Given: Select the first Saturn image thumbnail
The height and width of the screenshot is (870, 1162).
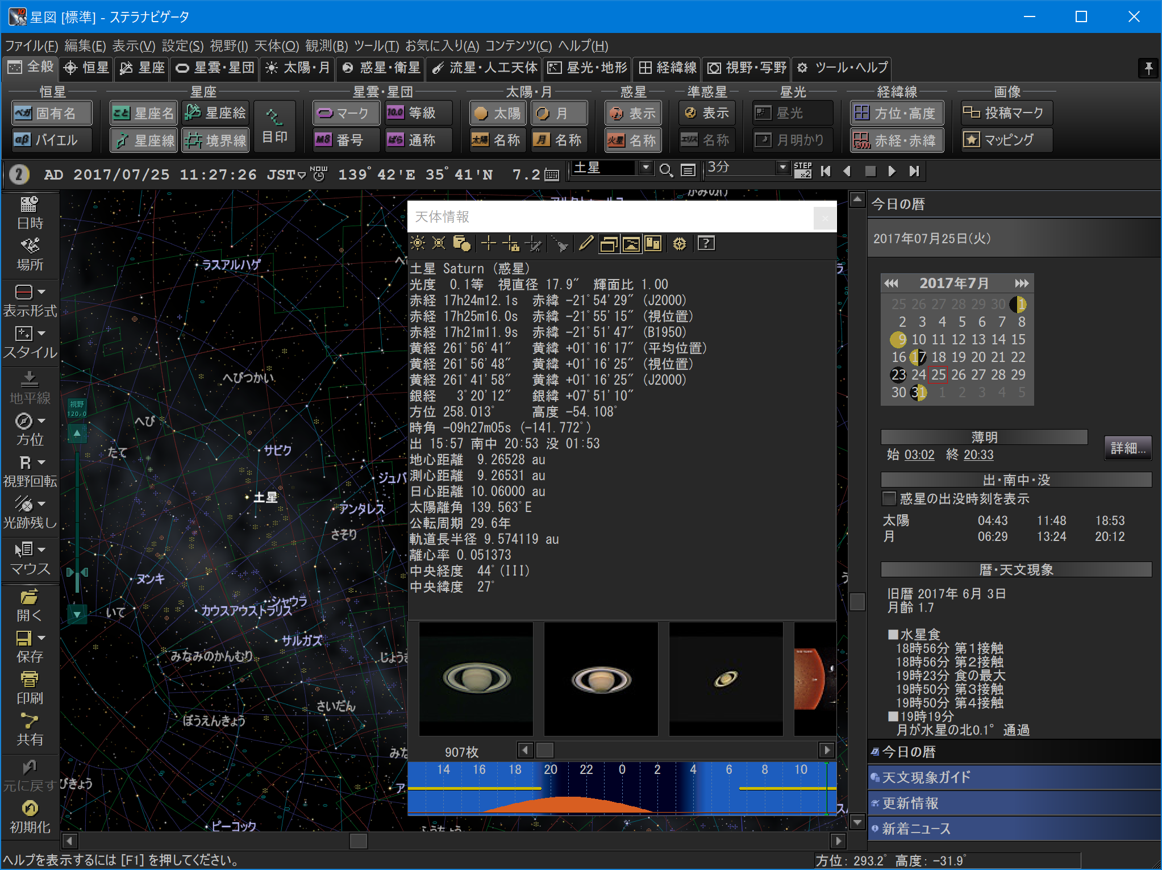Looking at the screenshot, I should coord(476,678).
